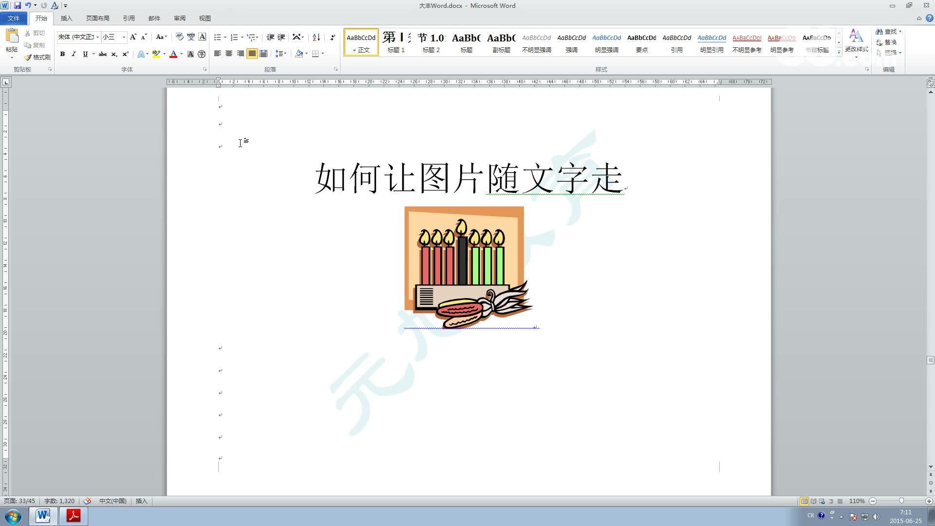Toggle the right-align paragraph setting
The height and width of the screenshot is (526, 935).
tap(240, 54)
